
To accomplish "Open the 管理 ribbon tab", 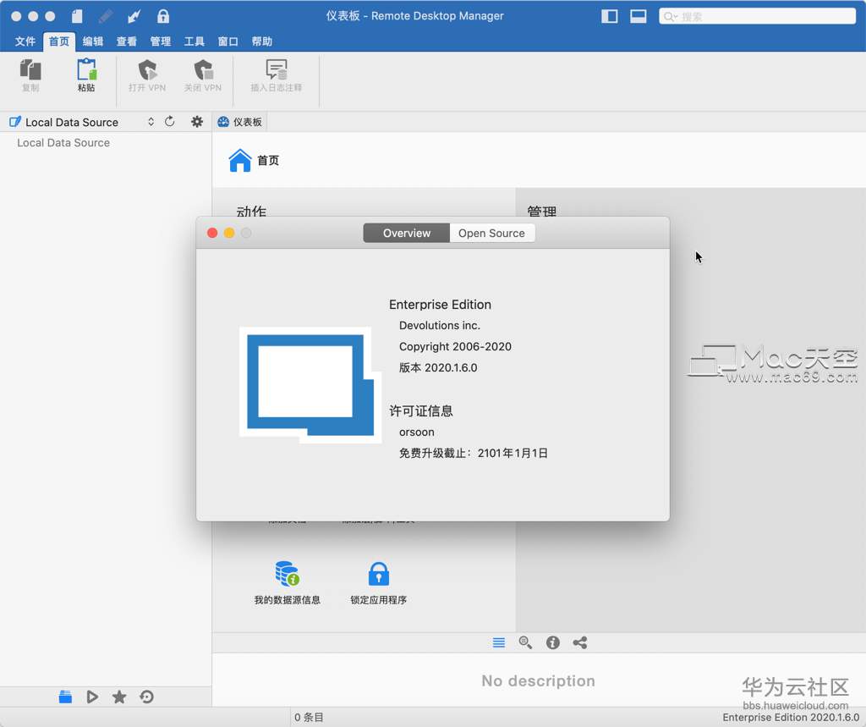I will pos(160,41).
